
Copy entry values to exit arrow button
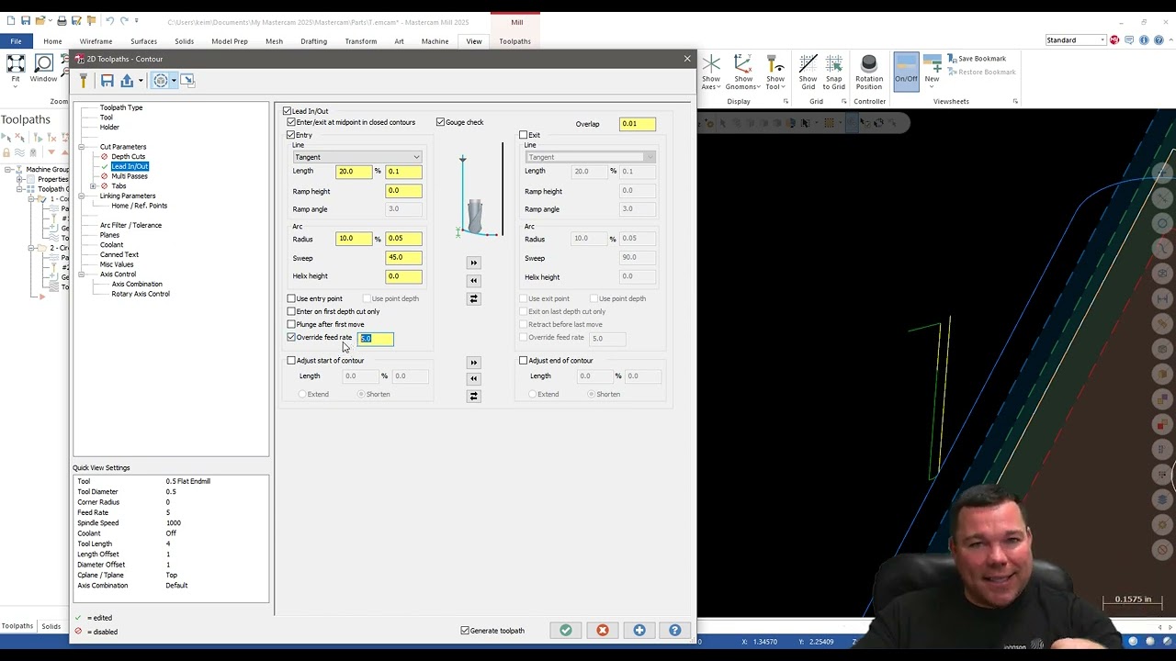pos(473,263)
